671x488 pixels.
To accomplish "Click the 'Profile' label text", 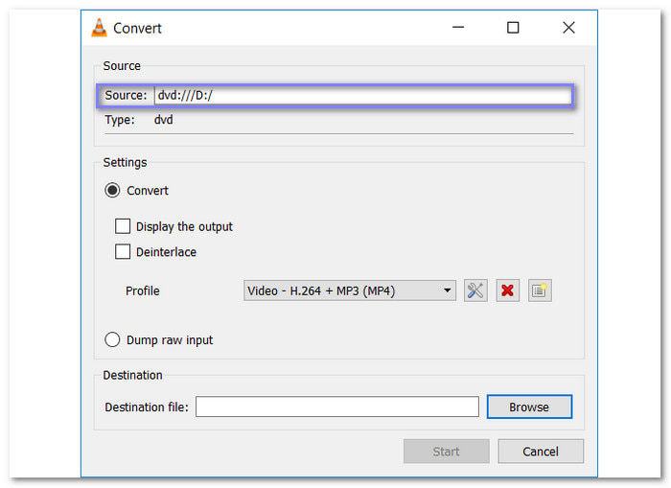I will (x=143, y=291).
